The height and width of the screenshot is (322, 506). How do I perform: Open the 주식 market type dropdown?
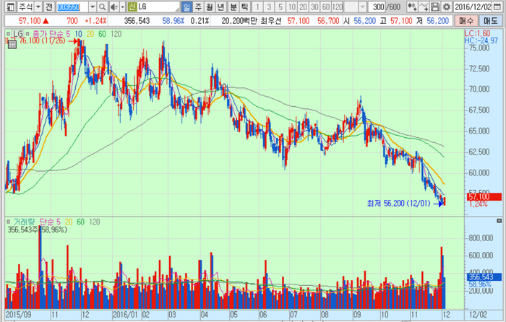pos(37,6)
